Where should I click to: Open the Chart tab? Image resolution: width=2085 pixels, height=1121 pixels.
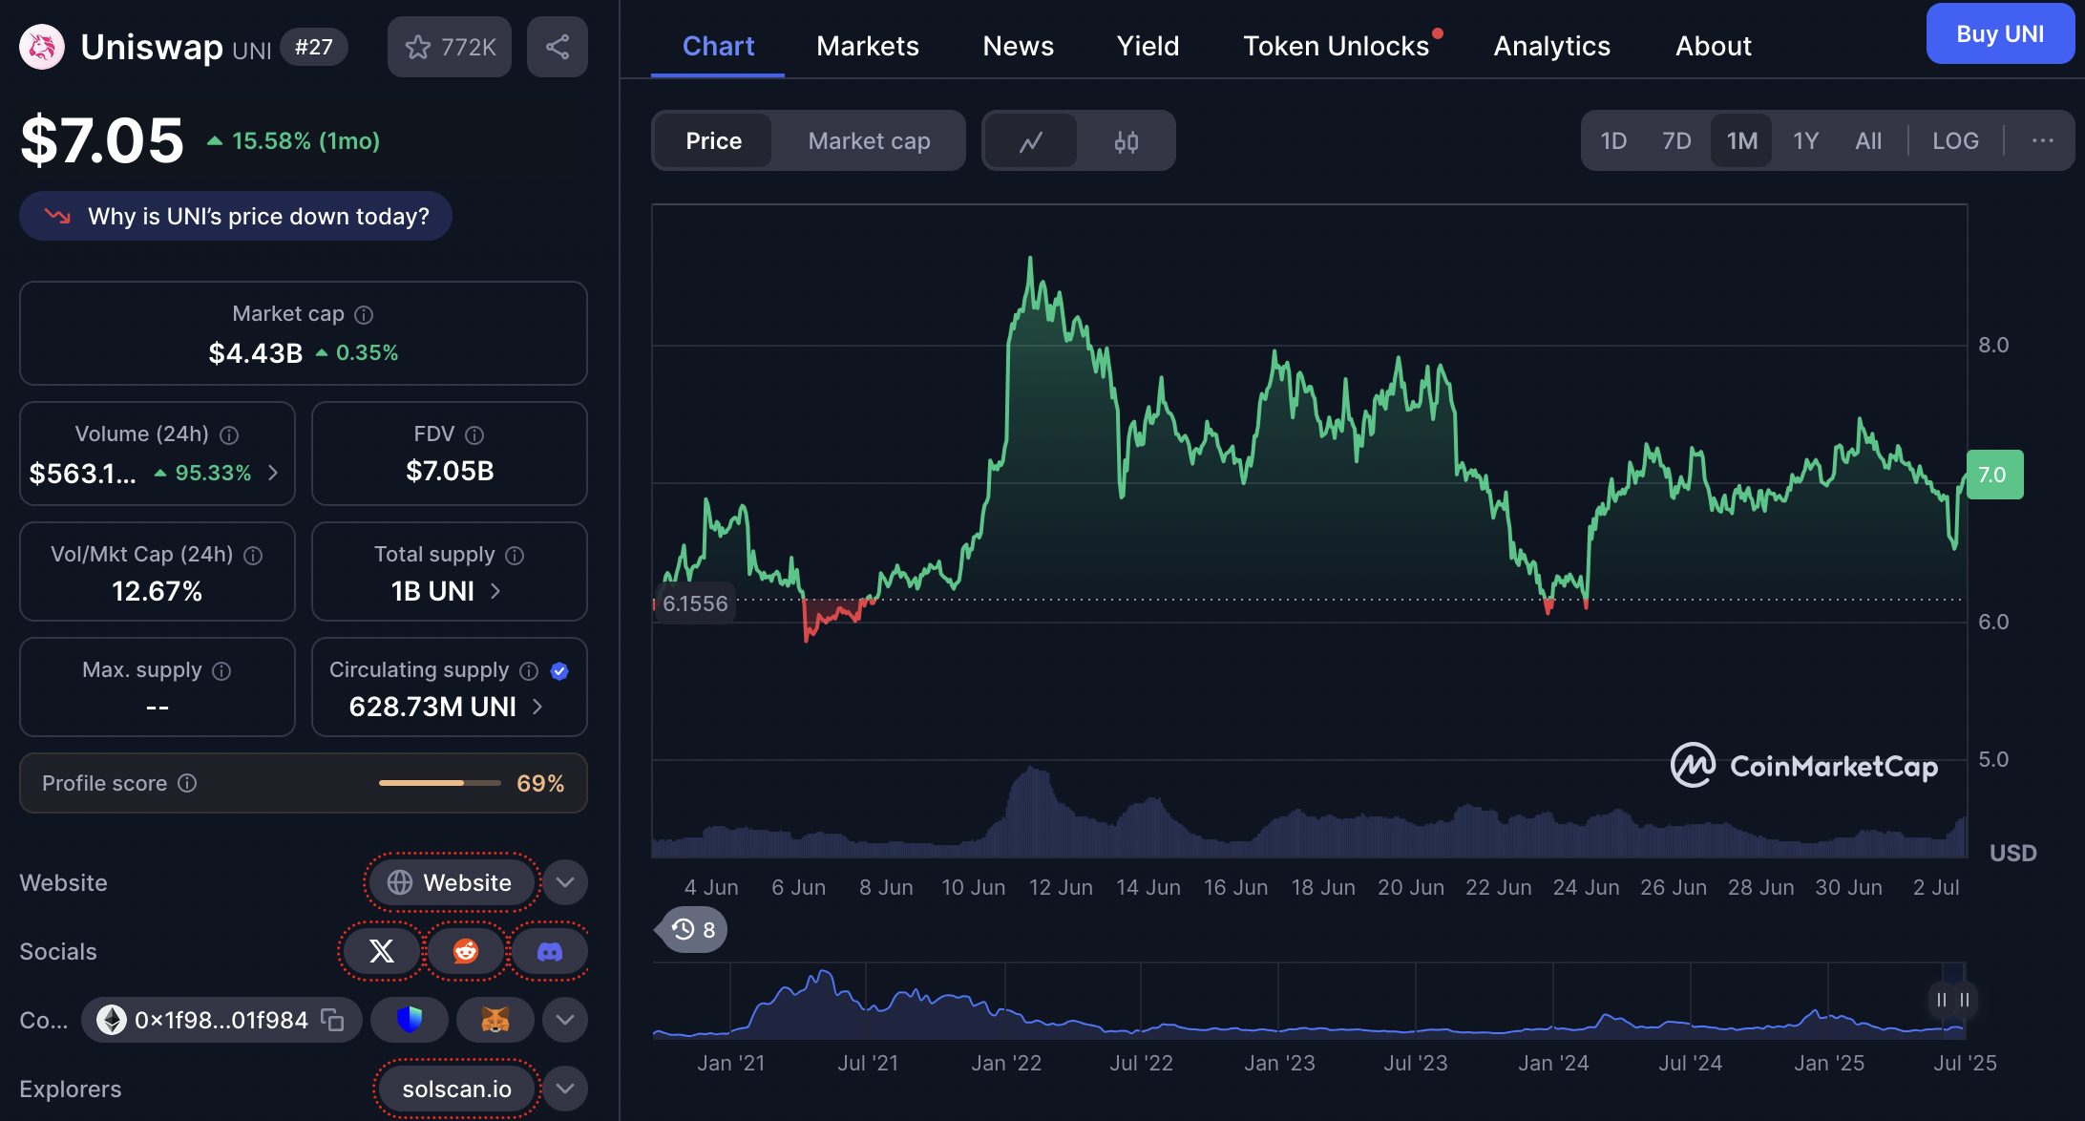point(718,46)
